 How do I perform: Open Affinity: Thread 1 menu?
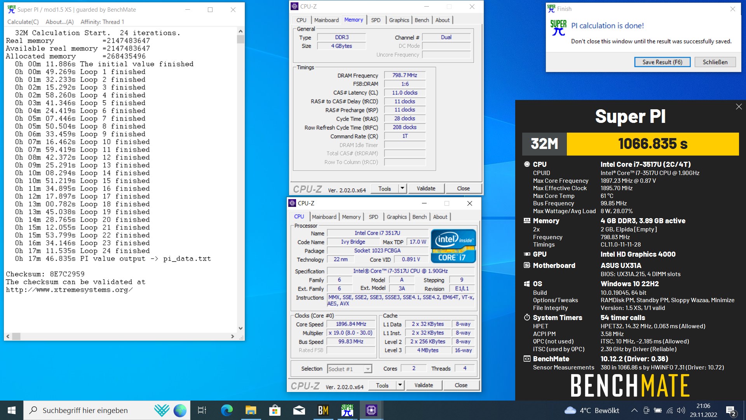(102, 22)
